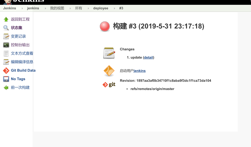Click the 构建 #3 (2019-5-31 23:17:18) heading

tap(159, 26)
